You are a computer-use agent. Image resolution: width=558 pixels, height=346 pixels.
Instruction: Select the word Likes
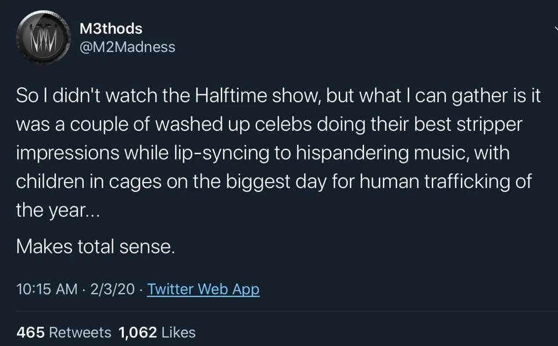[x=178, y=333]
